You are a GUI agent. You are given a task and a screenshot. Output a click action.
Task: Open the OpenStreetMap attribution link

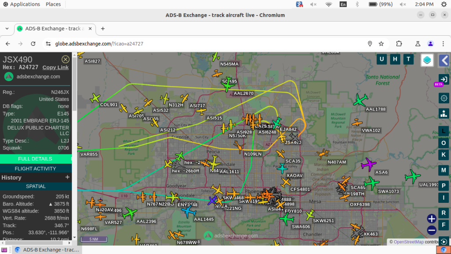click(x=409, y=242)
